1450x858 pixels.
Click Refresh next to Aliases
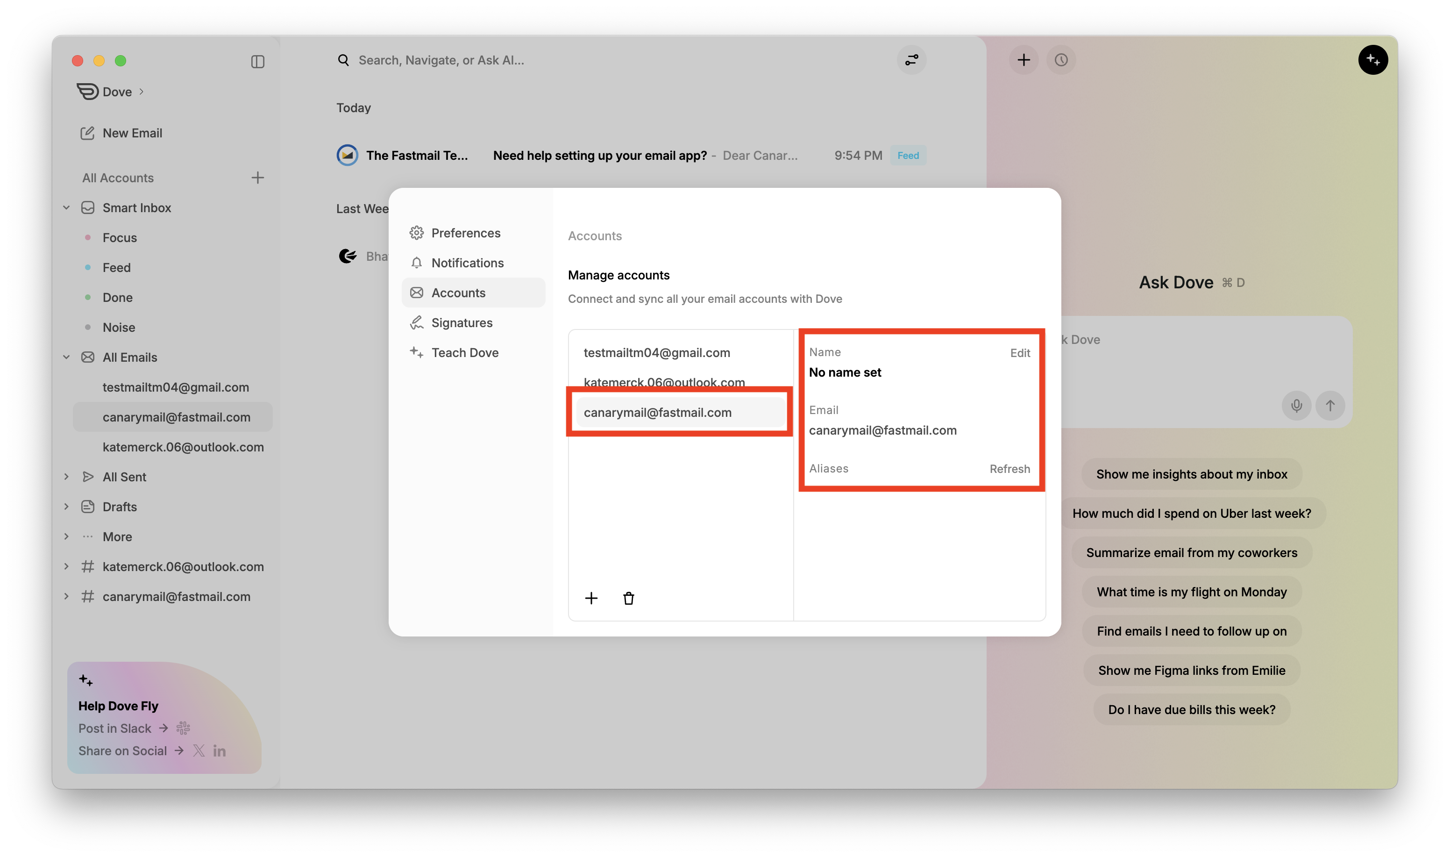(1009, 469)
